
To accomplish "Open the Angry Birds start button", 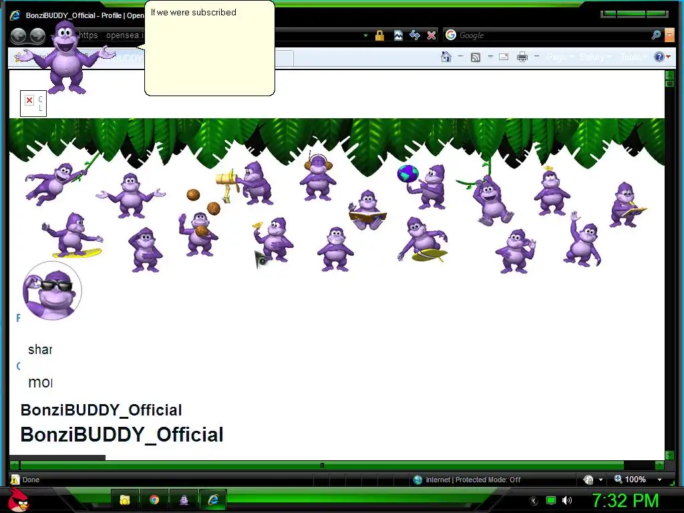I will pyautogui.click(x=19, y=500).
